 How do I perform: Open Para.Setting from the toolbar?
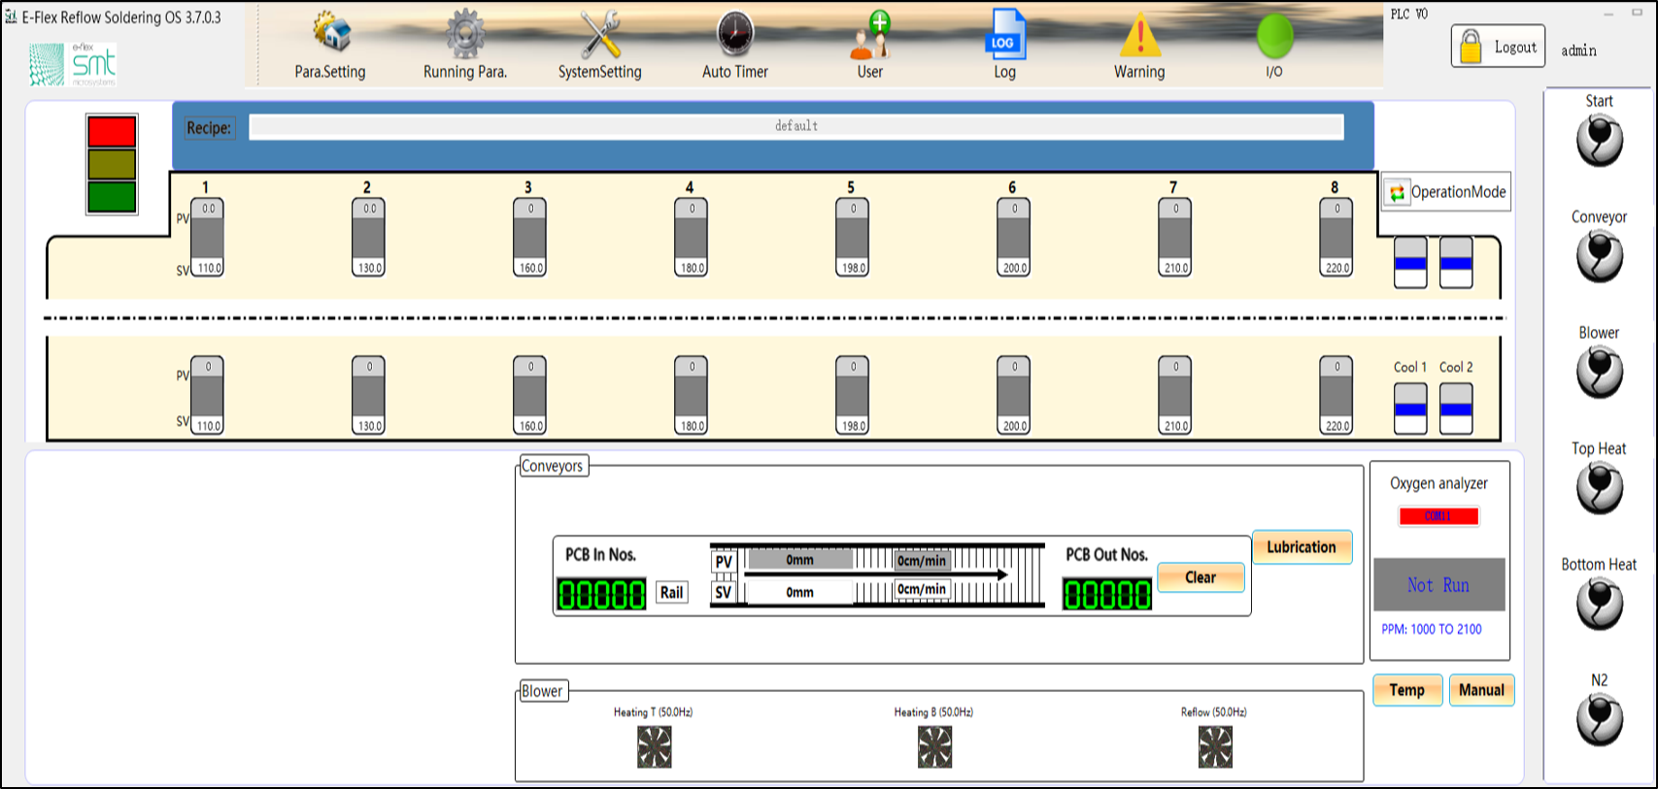[x=330, y=46]
